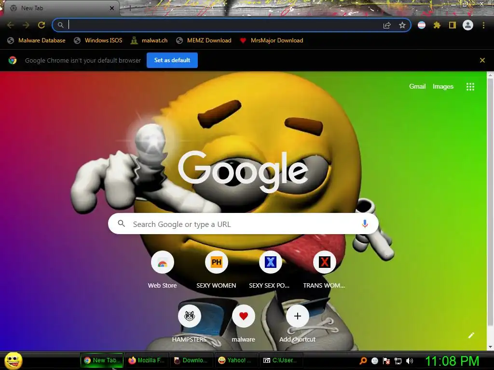The width and height of the screenshot is (494, 370).
Task: Open the Chrome profile avatar
Action: (468, 25)
